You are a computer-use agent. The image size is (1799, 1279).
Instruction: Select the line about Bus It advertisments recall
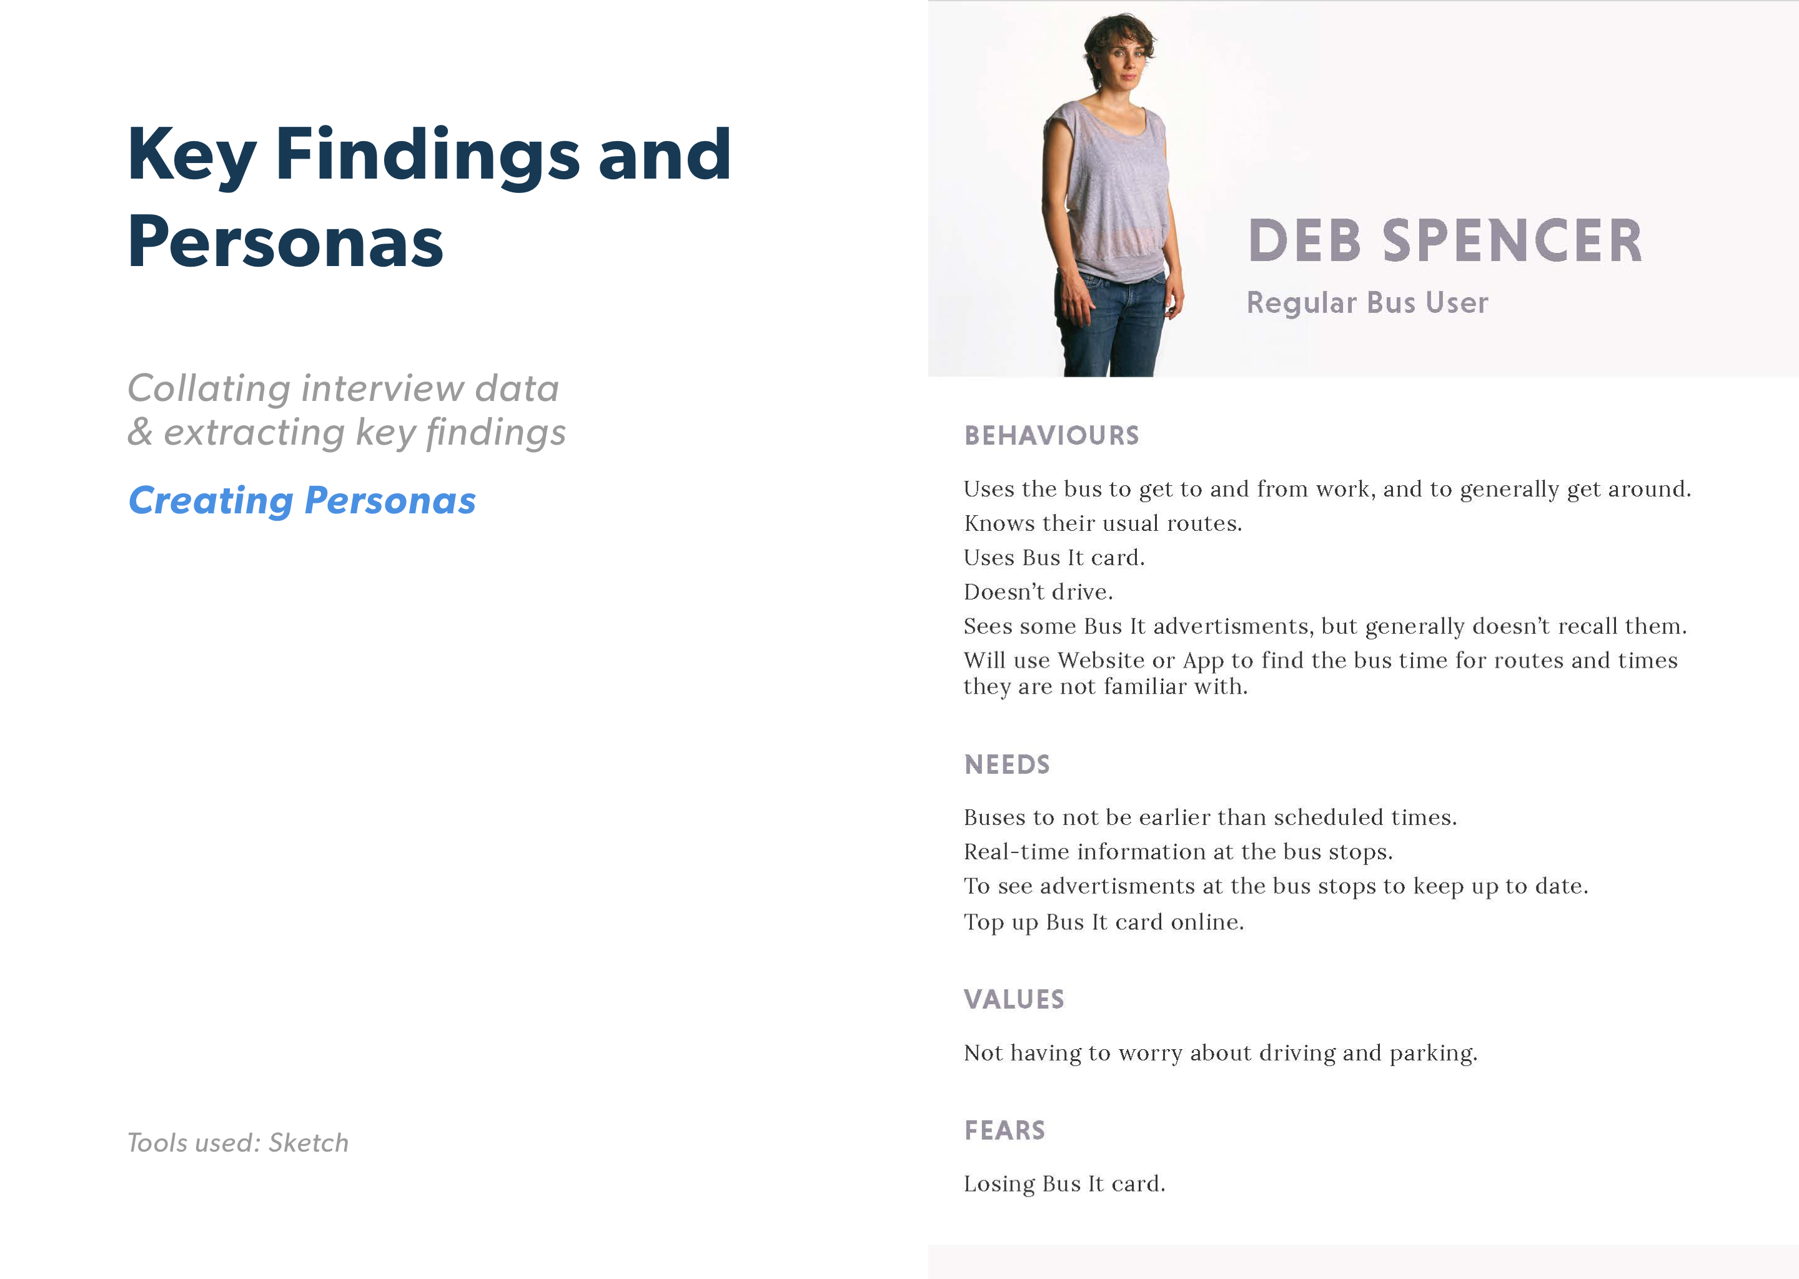(x=1324, y=627)
